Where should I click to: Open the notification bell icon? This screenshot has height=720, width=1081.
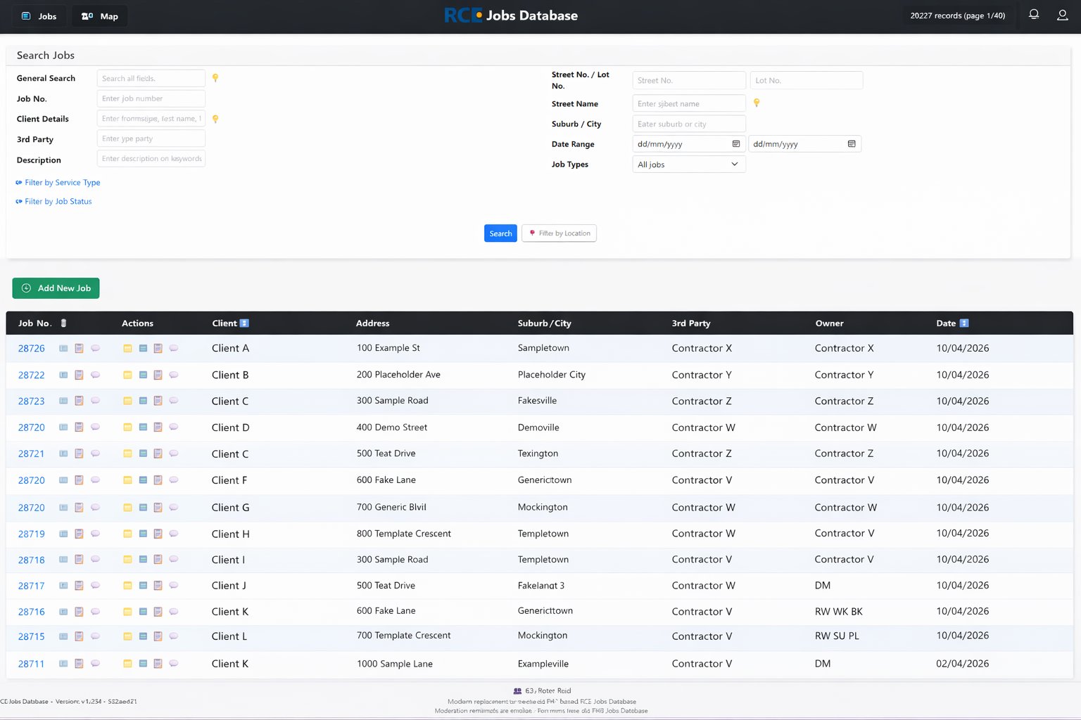pos(1033,14)
